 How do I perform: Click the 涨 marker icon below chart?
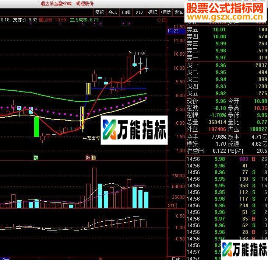(x=88, y=157)
